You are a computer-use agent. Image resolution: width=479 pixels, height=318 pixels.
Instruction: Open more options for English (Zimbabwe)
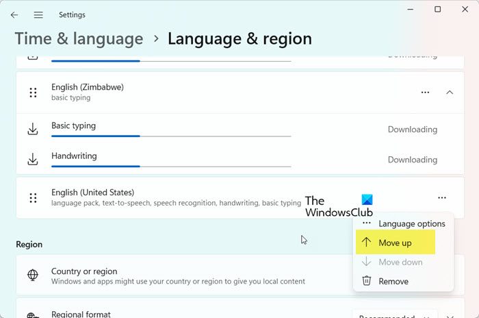click(426, 93)
